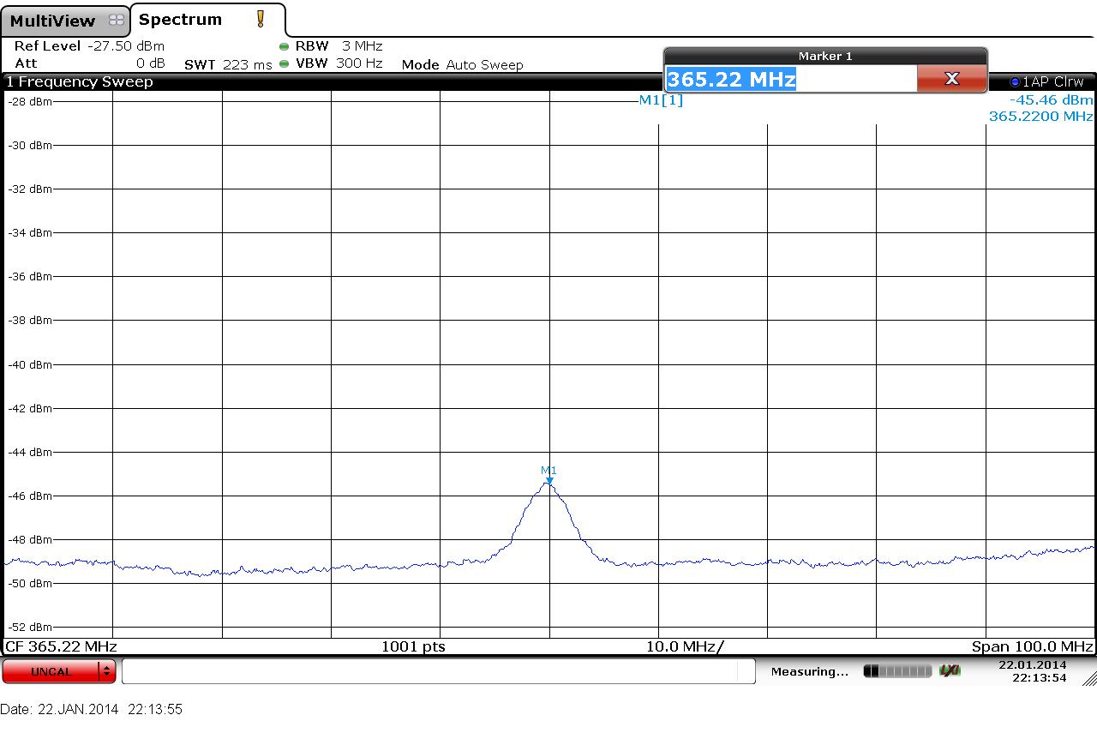The width and height of the screenshot is (1097, 733).
Task: Switch to the MultiView tab
Action: 53,21
